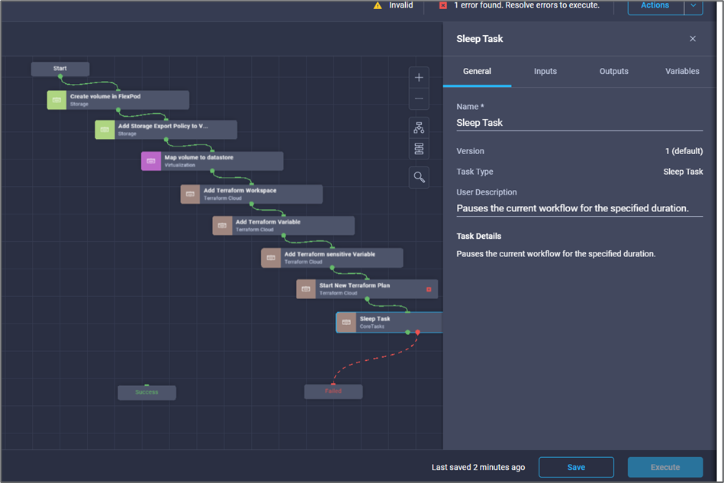Switch to the Outputs tab
This screenshot has width=724, height=483.
[x=613, y=71]
